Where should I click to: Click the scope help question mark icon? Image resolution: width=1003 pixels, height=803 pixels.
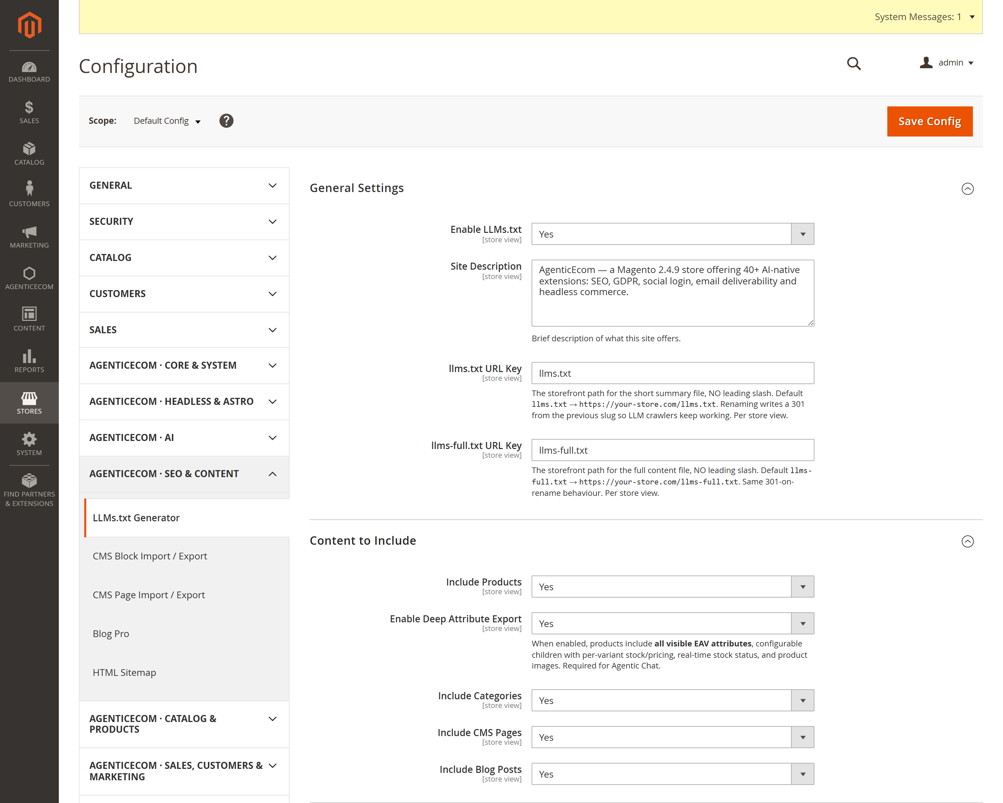[x=226, y=120]
